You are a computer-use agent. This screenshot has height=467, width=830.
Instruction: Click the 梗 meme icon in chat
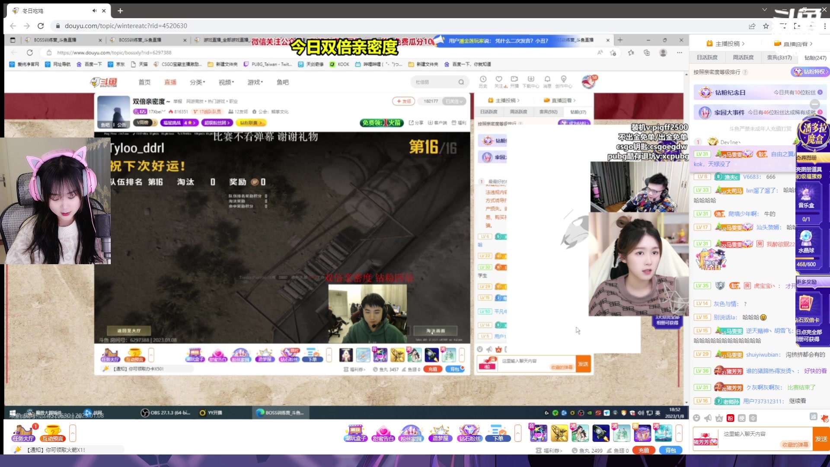tap(741, 418)
